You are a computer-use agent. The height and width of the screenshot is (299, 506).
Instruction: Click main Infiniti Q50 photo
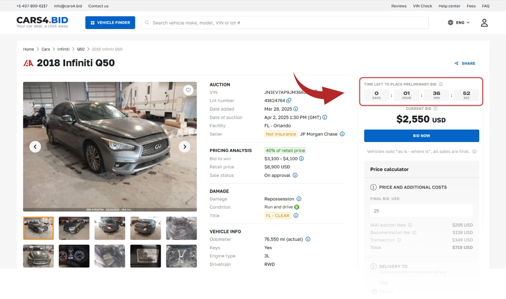point(110,147)
